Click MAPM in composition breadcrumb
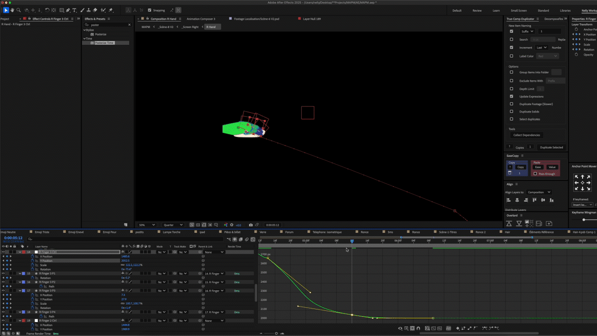Image resolution: width=597 pixels, height=336 pixels. pyautogui.click(x=146, y=27)
